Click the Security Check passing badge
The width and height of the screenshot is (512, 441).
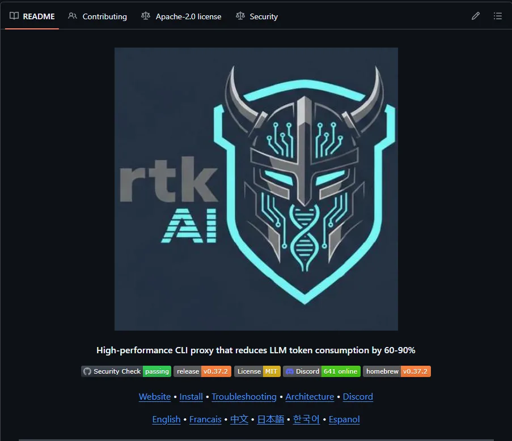tap(126, 371)
